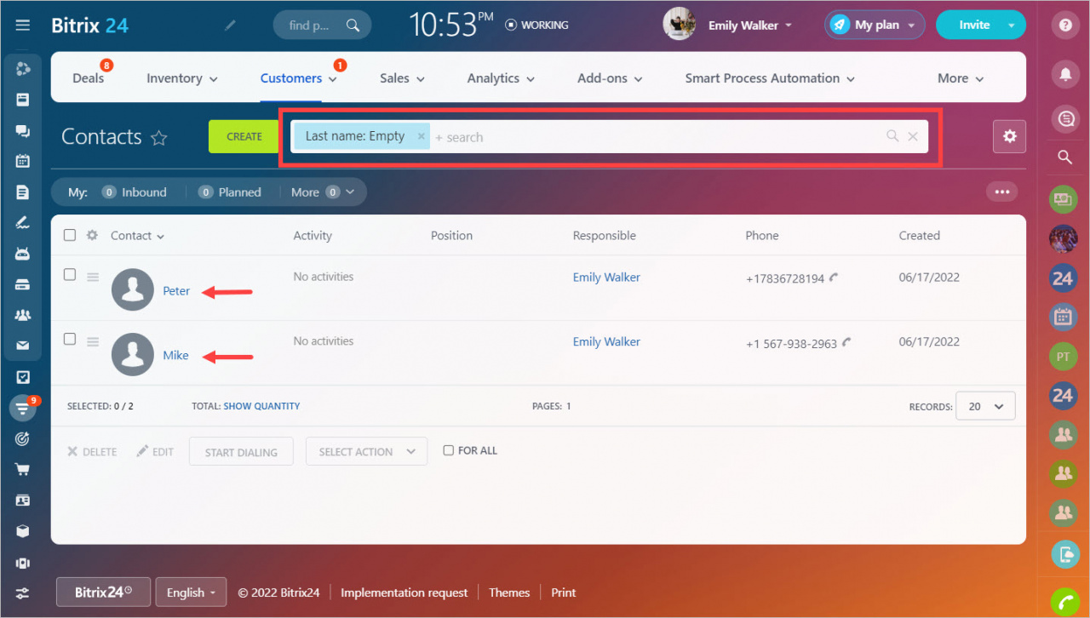This screenshot has height=618, width=1090.
Task: Enable the FOR ALL checkbox
Action: pos(449,450)
